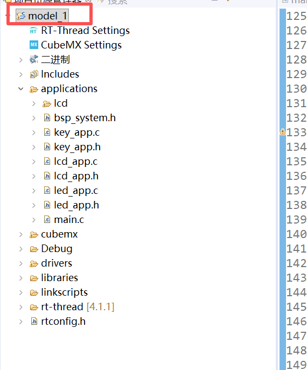
Task: Expand bsp_system.h outline arrow
Action: pyautogui.click(x=34, y=118)
